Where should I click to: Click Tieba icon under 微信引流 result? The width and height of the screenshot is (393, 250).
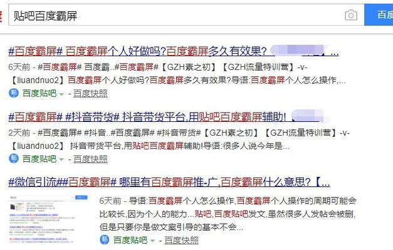[105, 240]
